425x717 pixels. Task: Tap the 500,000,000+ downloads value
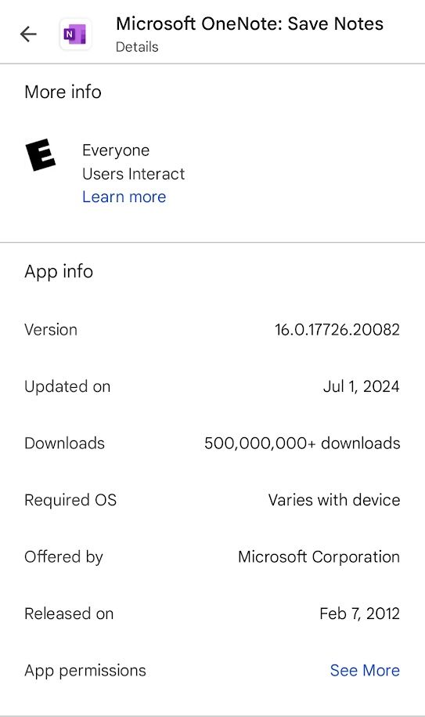pos(302,443)
